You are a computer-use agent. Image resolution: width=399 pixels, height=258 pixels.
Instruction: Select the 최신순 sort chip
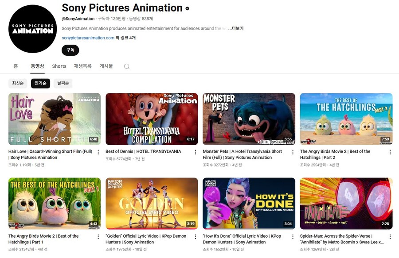(x=18, y=83)
